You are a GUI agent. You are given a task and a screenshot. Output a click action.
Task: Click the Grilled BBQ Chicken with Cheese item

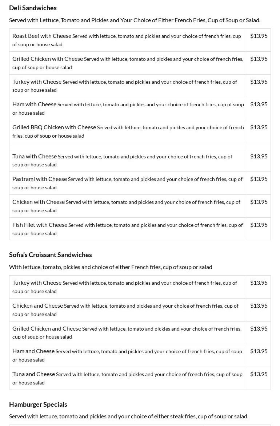click(54, 127)
